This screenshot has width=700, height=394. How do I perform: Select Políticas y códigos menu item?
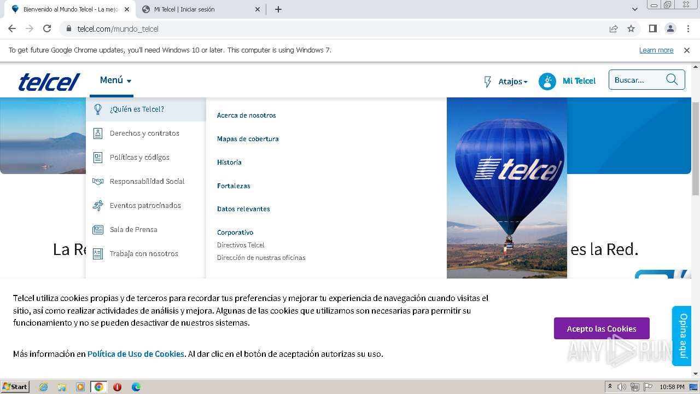[x=146, y=158]
